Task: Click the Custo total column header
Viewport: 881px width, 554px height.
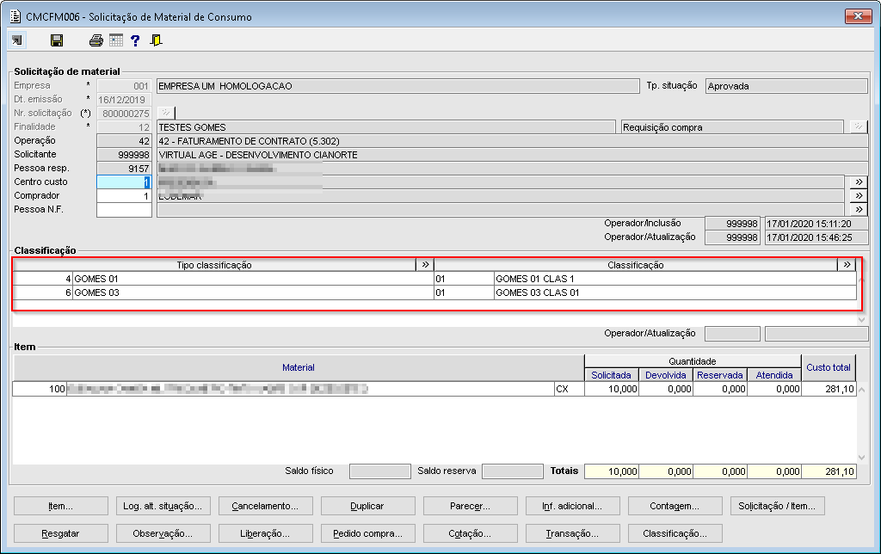Action: (x=829, y=367)
